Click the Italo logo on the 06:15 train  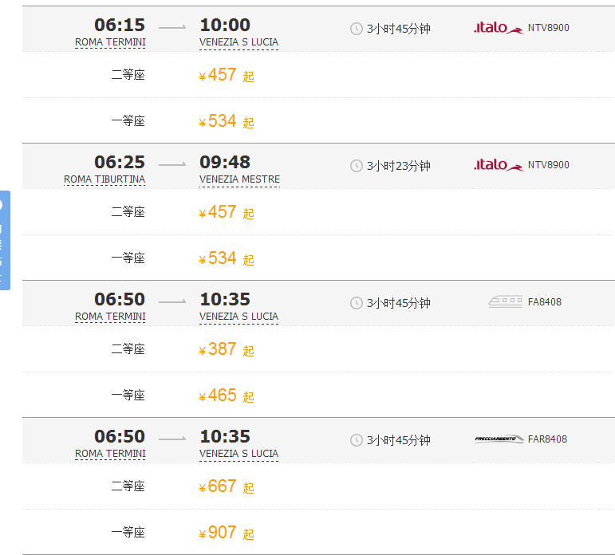pos(498,28)
